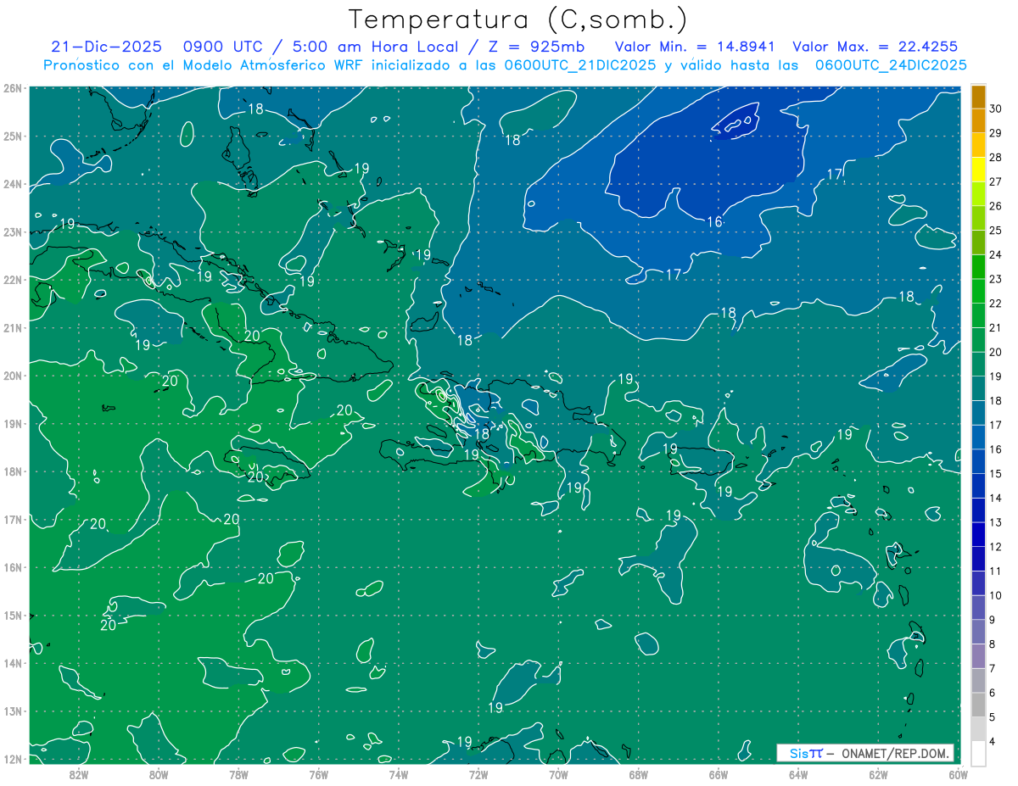Click the '0600UTC_21DIC2025' initialization timestamp
This screenshot has width=1018, height=786.
click(580, 64)
